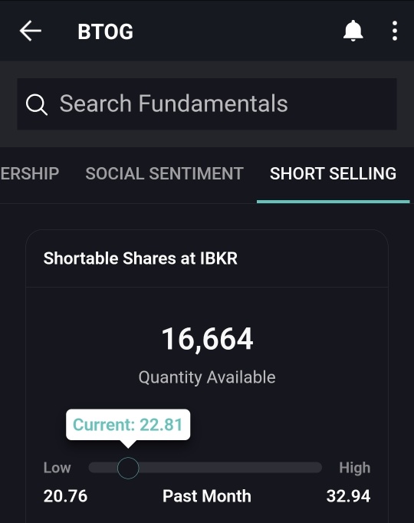414x523 pixels.
Task: Tap the Current: 22.81 tooltip
Action: coord(128,425)
